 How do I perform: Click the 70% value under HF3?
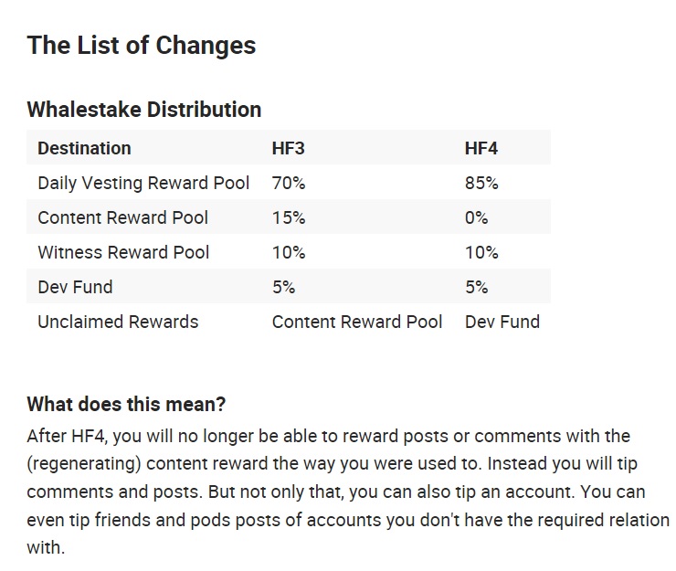(x=289, y=184)
